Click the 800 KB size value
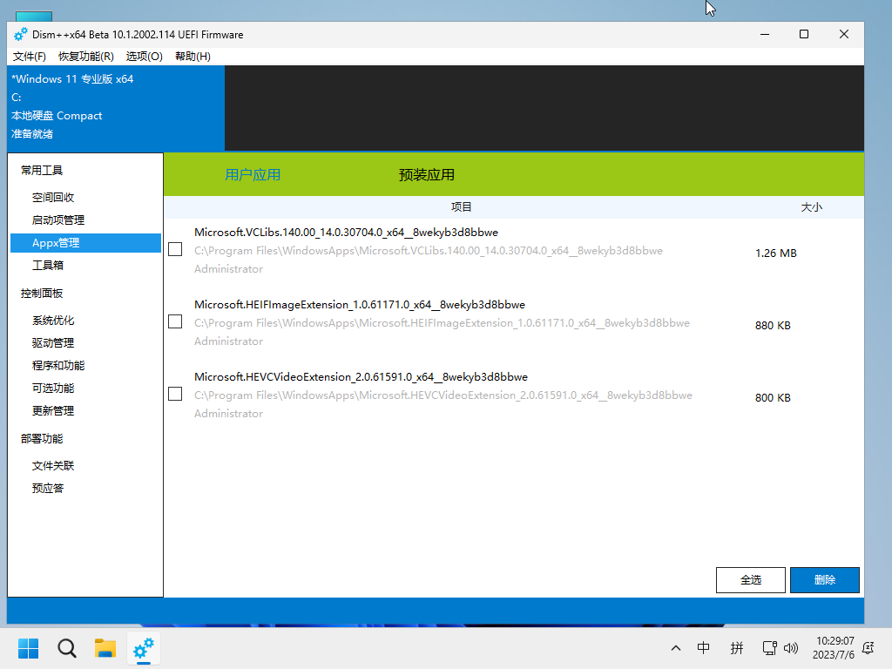This screenshot has width=892, height=669. point(773,397)
